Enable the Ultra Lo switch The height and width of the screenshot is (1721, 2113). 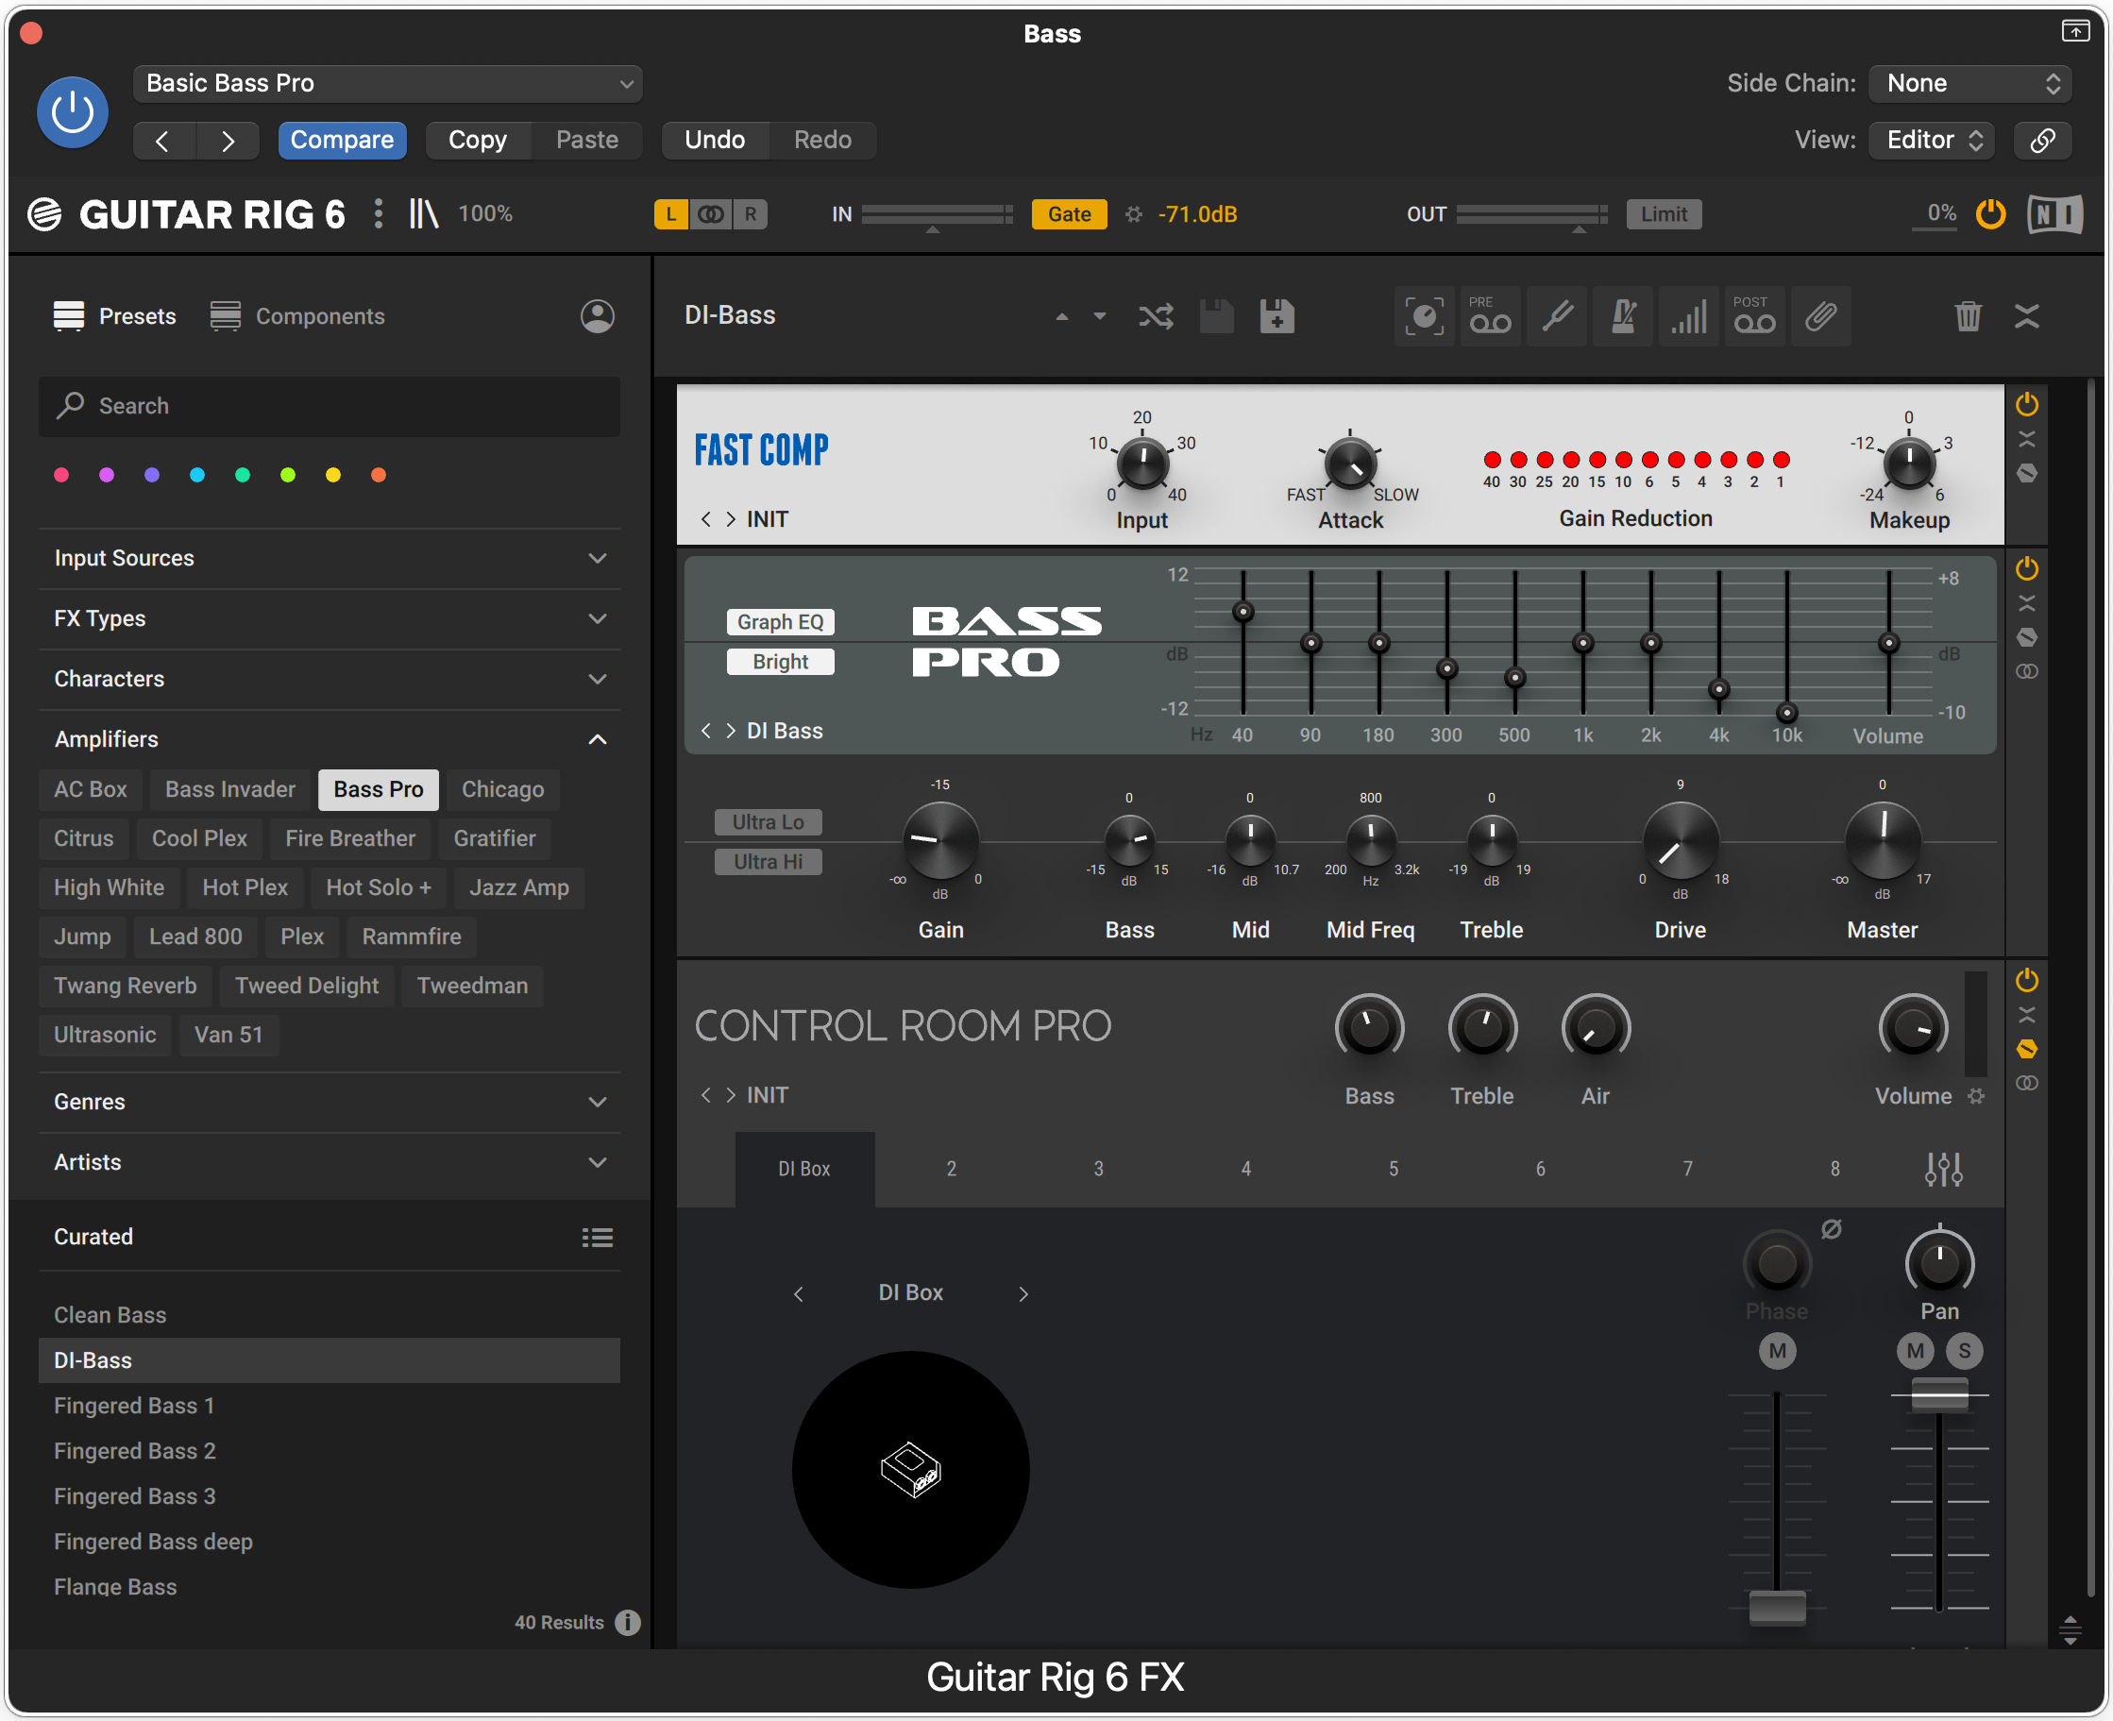[x=769, y=822]
